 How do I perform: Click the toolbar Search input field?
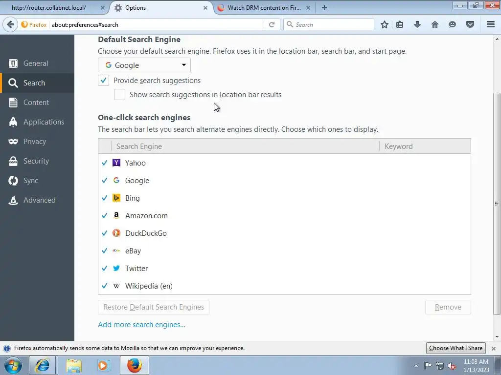click(x=328, y=24)
